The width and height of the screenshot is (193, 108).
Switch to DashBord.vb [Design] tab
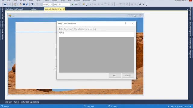pyautogui.click(x=14, y=9)
